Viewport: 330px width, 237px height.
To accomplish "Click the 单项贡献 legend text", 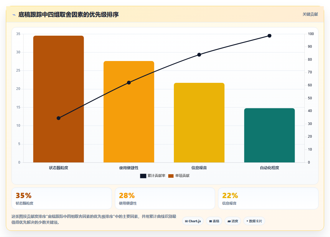I will click(182, 176).
